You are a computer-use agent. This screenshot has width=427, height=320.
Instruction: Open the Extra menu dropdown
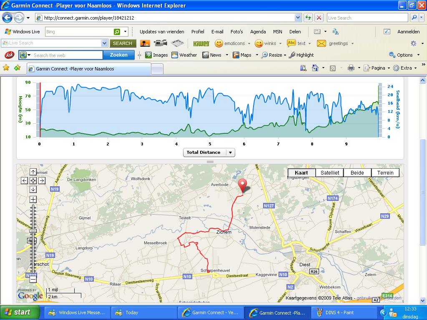tap(416, 68)
